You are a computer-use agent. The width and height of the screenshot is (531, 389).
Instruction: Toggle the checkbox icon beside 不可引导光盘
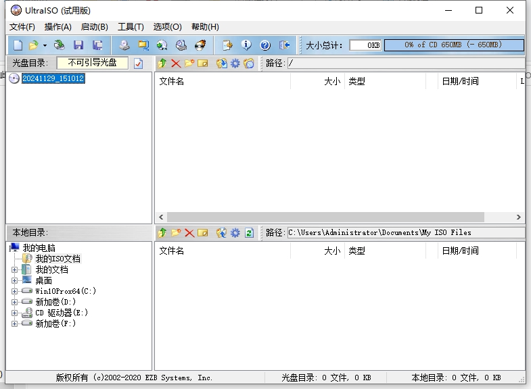[x=138, y=63]
